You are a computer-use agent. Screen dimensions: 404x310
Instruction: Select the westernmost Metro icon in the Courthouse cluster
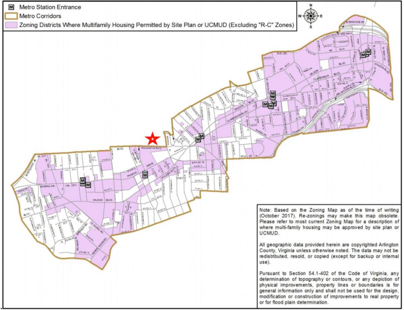coord(265,105)
